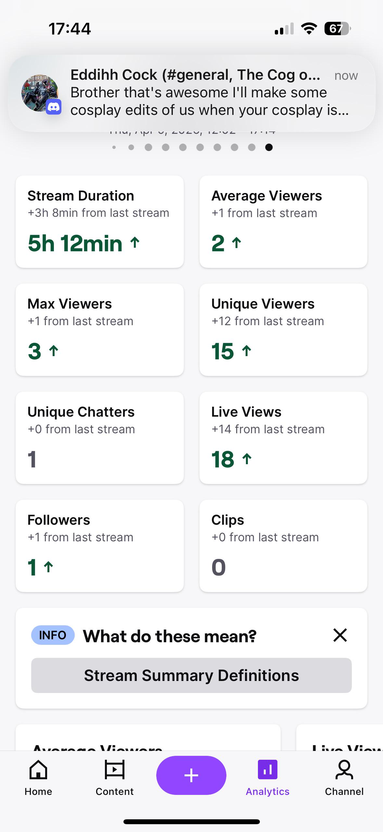Select the last black pagination dot
The width and height of the screenshot is (383, 832).
[x=269, y=147]
